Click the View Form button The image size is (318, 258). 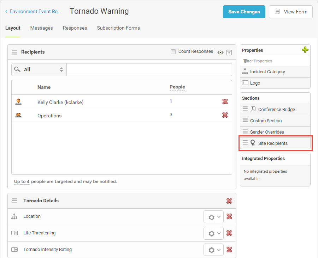point(291,12)
